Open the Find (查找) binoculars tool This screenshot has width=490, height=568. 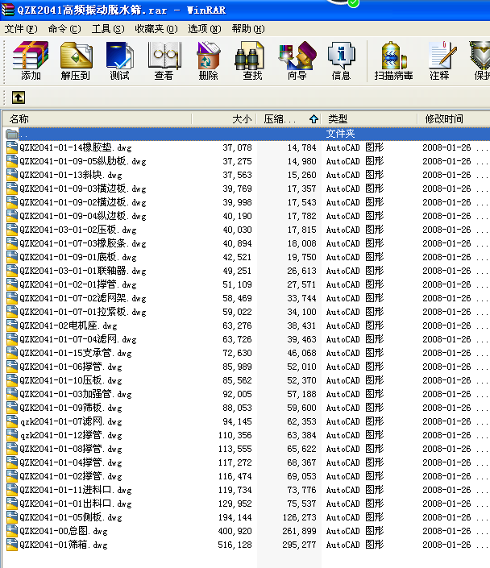click(x=252, y=60)
